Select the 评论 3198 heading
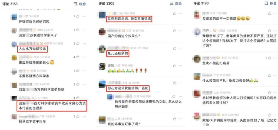278x130 pixels. [x=201, y=3]
